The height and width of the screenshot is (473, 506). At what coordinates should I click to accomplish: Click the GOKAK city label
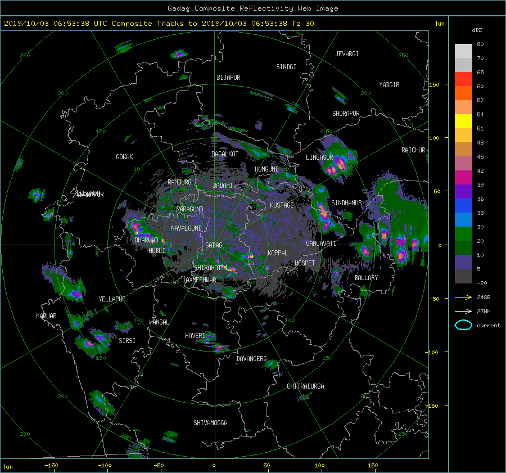(125, 156)
